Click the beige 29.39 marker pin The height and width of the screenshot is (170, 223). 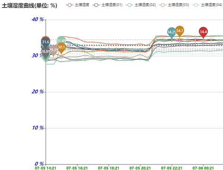click(54, 50)
